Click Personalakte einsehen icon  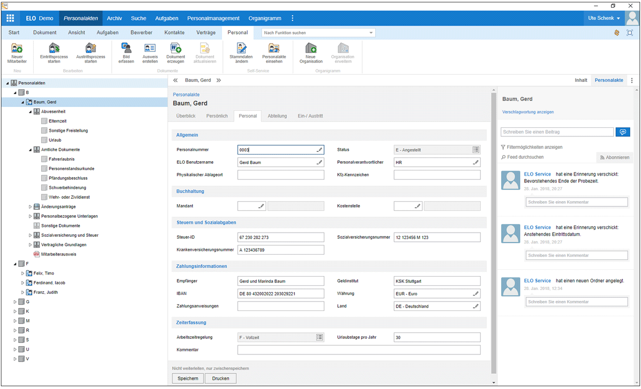tap(274, 48)
